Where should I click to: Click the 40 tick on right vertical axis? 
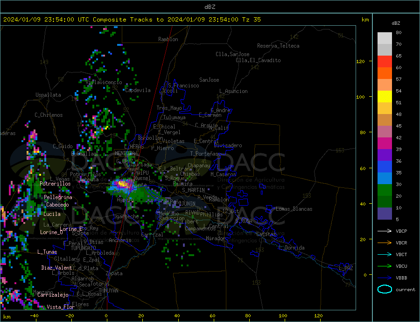363,204
